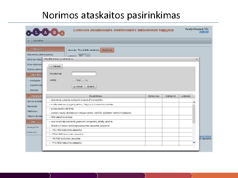238x178 pixels.
Task: Collapse the Klasifikatoriai sidebar section
Action: (34, 75)
